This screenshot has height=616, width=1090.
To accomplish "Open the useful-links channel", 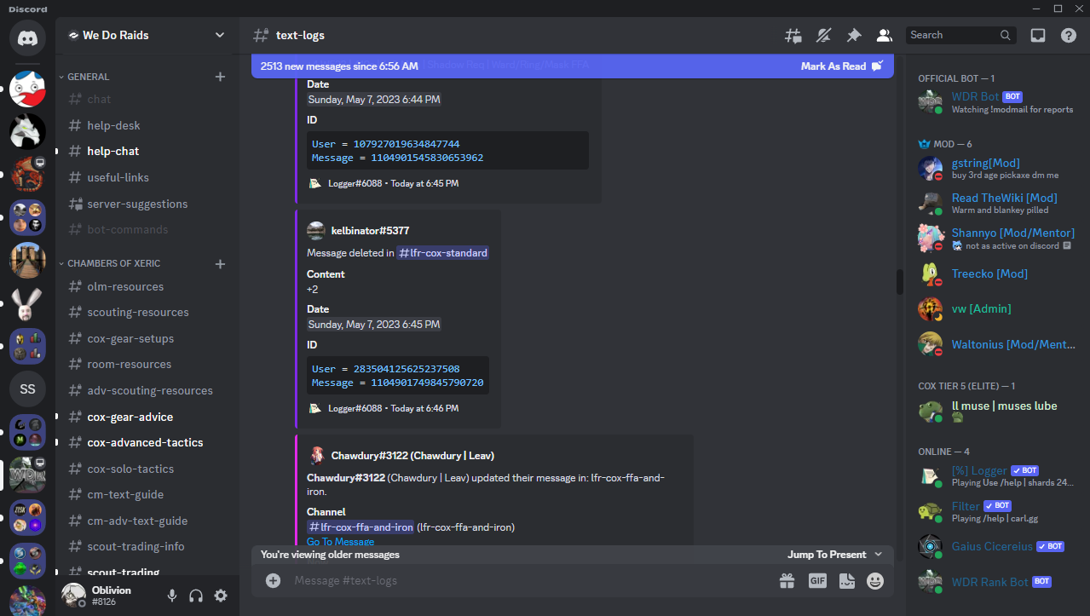I will [x=147, y=177].
